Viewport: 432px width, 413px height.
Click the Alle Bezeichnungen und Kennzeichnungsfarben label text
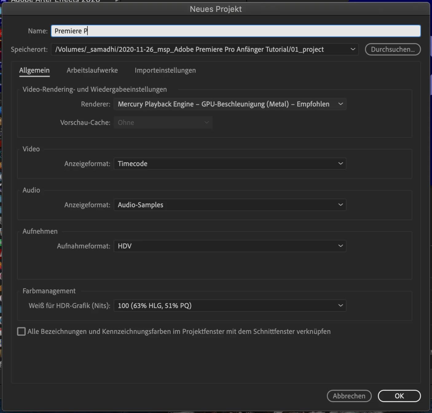pyautogui.click(x=179, y=332)
